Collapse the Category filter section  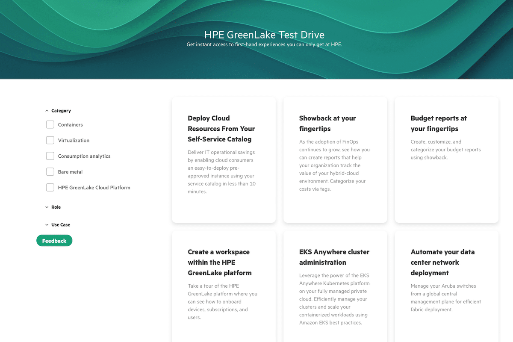(x=58, y=111)
